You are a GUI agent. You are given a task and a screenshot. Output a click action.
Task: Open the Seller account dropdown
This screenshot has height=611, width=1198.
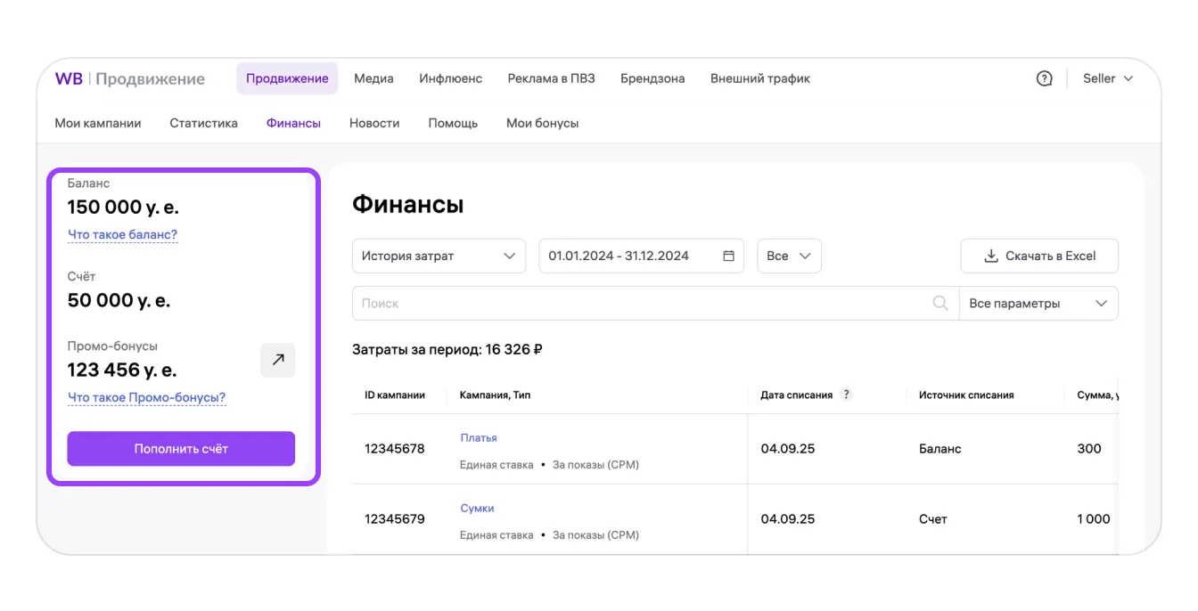pos(1107,78)
